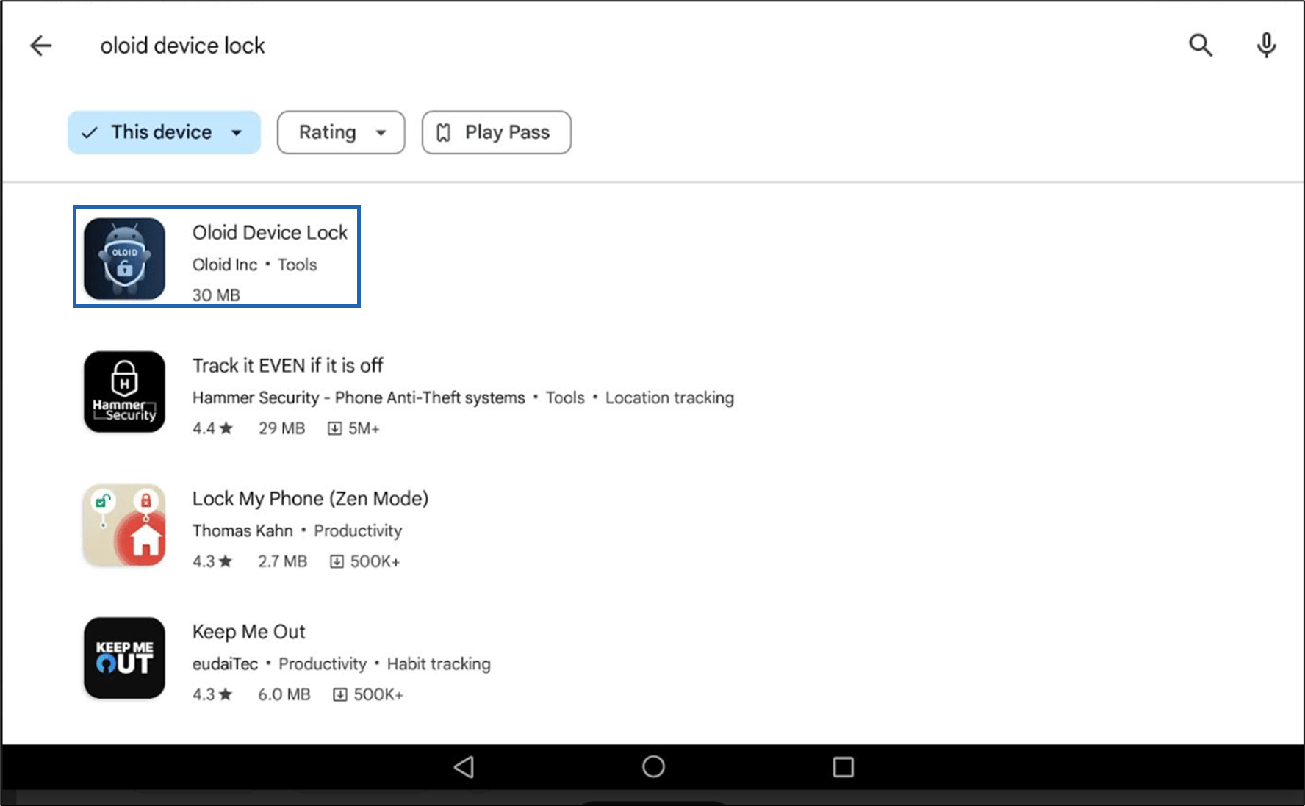The width and height of the screenshot is (1305, 806).
Task: Open the Hammer Security app icon
Action: pyautogui.click(x=124, y=392)
